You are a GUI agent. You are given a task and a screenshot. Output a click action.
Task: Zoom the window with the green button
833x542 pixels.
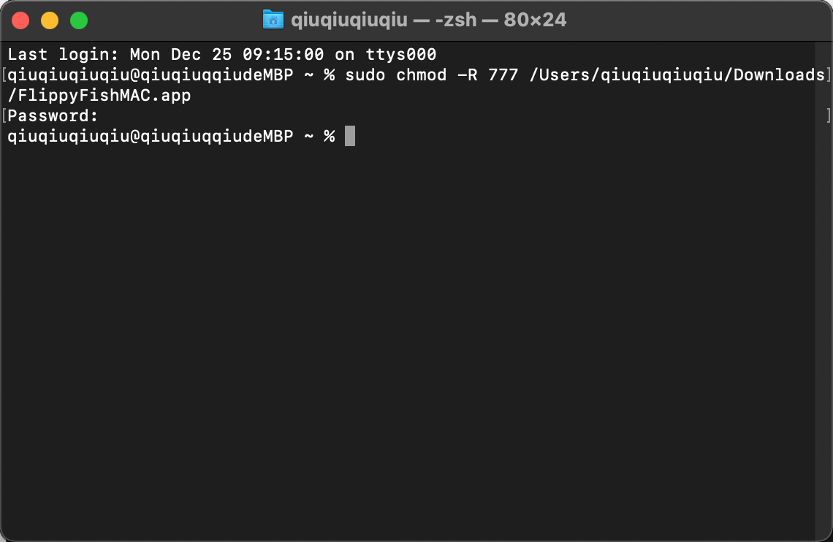coord(79,20)
